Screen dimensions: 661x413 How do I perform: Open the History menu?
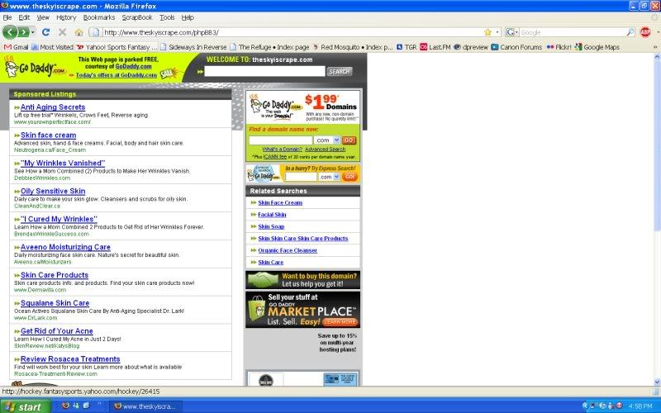pyautogui.click(x=66, y=17)
